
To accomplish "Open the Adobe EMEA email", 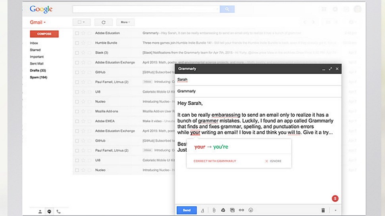I will click(x=124, y=121).
